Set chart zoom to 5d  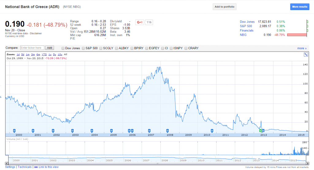tap(23, 54)
